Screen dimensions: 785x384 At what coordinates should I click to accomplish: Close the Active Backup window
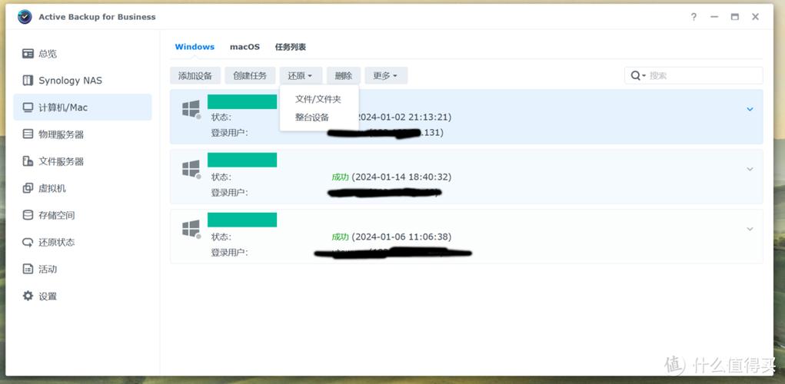click(x=756, y=17)
